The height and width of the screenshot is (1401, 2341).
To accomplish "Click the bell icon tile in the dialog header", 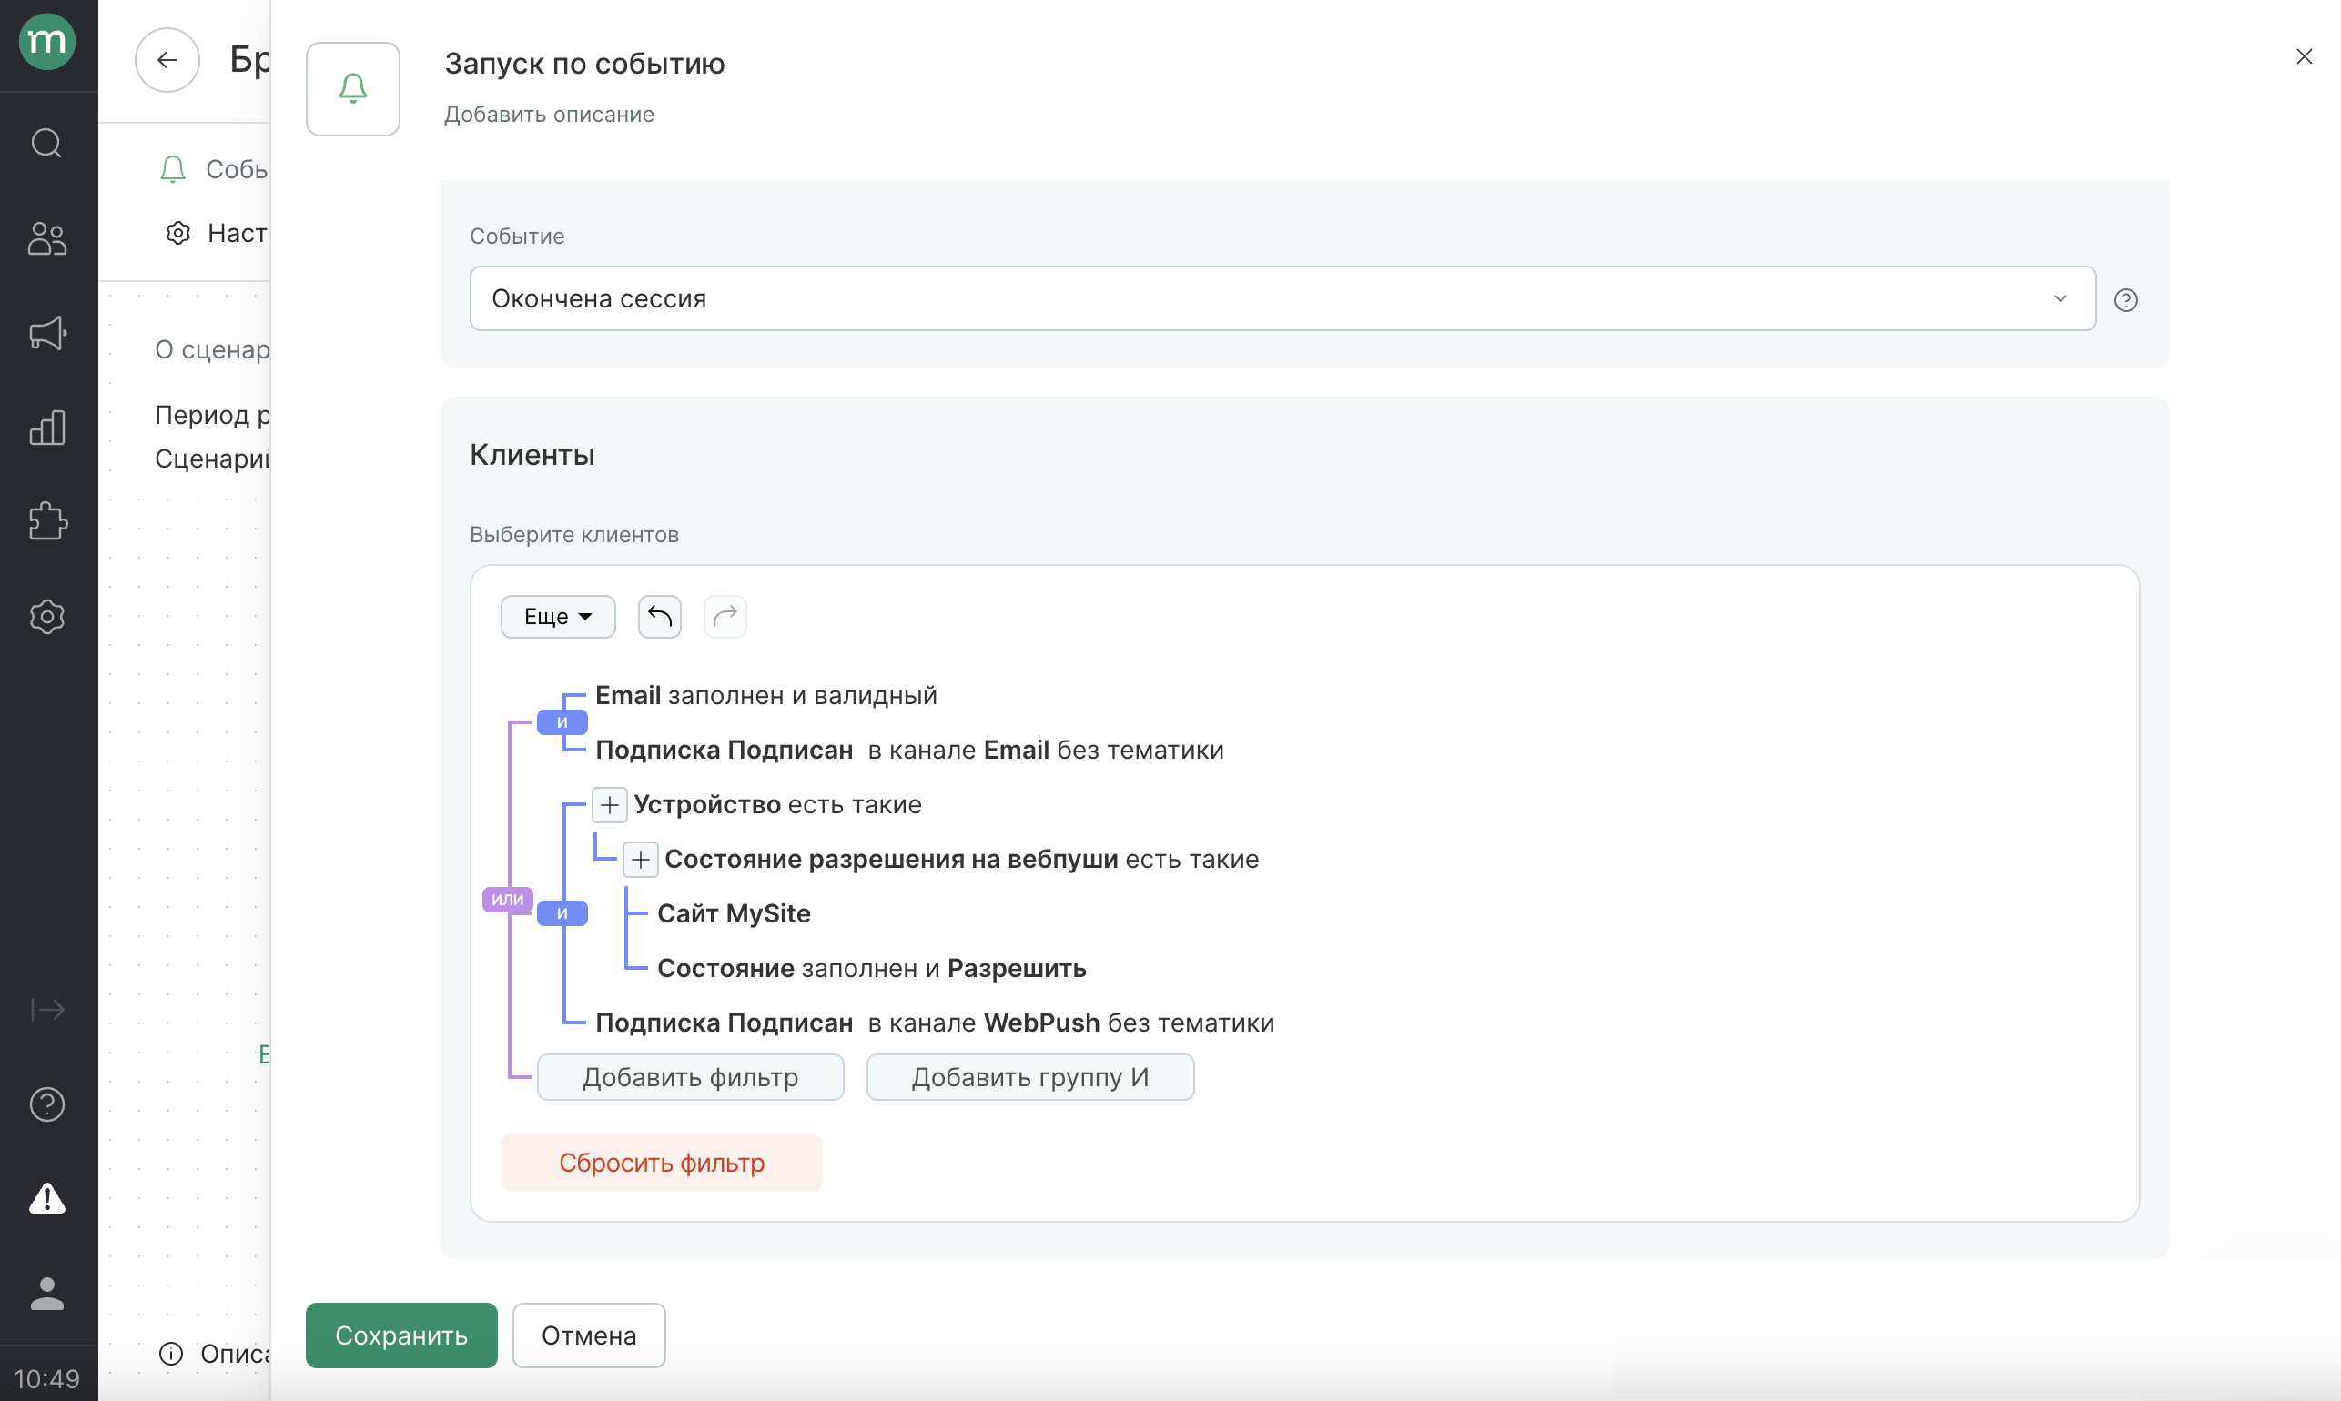I will click(353, 89).
